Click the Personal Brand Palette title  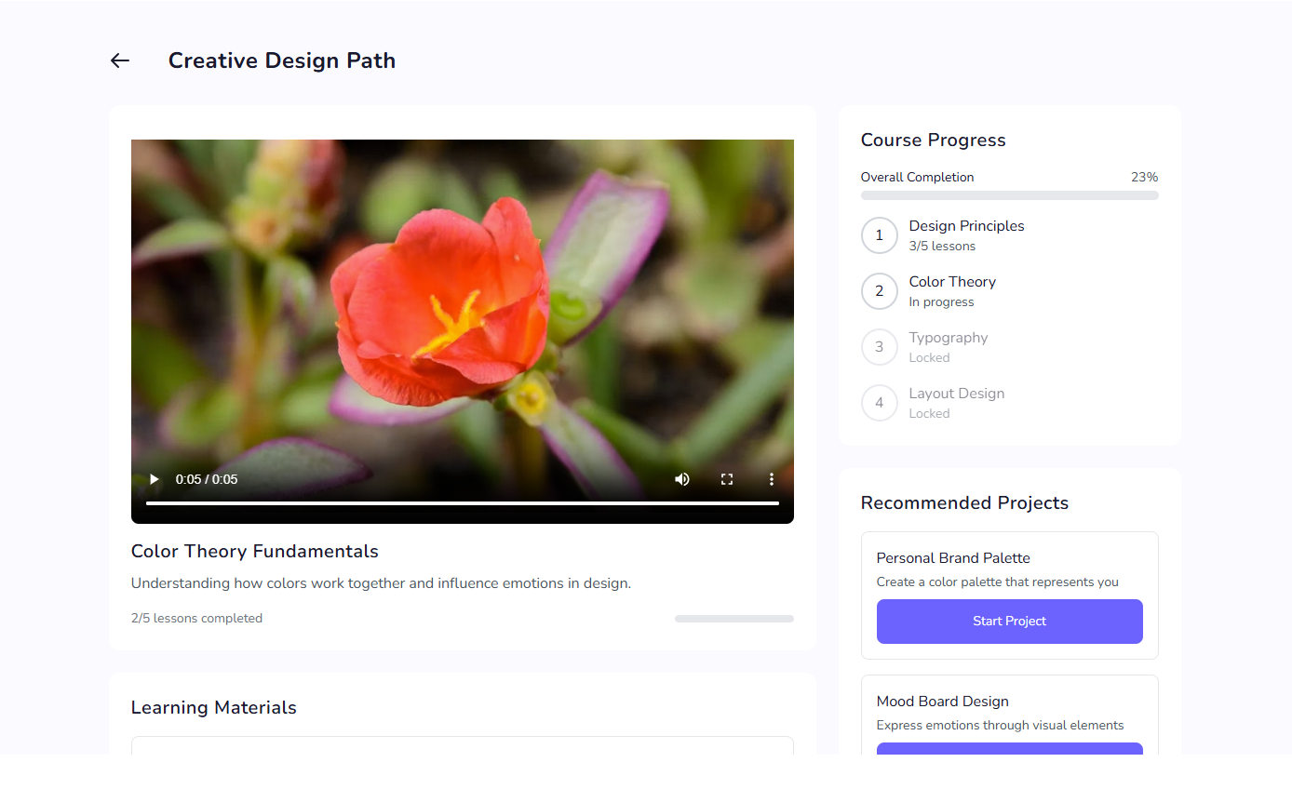click(953, 558)
